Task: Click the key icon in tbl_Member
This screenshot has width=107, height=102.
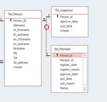Action: (57, 55)
